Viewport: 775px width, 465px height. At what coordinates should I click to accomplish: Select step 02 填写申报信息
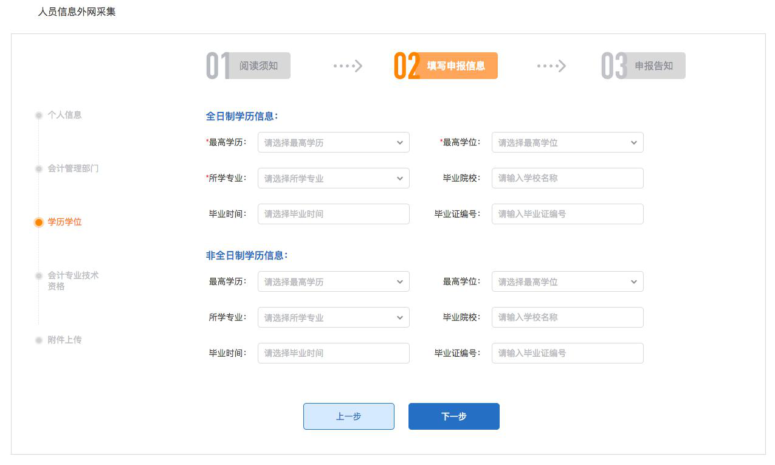[x=446, y=66]
